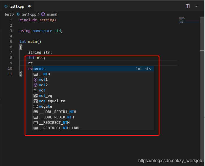Click line number 1 in gutter

(x=11, y=20)
